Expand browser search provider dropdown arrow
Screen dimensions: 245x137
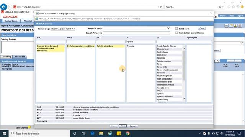pos(223,7)
